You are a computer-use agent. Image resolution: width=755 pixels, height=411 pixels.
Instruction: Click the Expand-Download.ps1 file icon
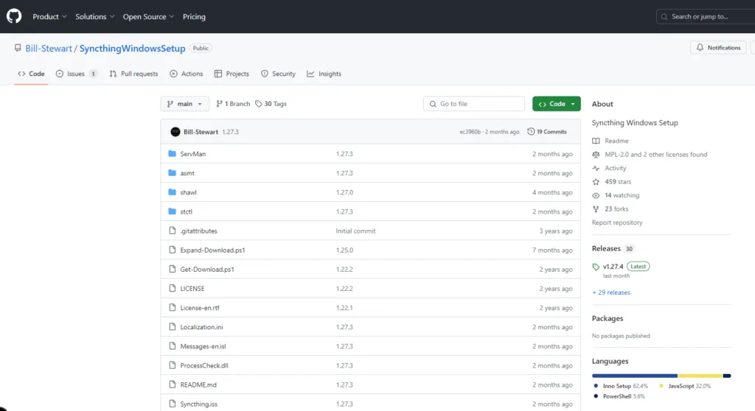tap(173, 250)
